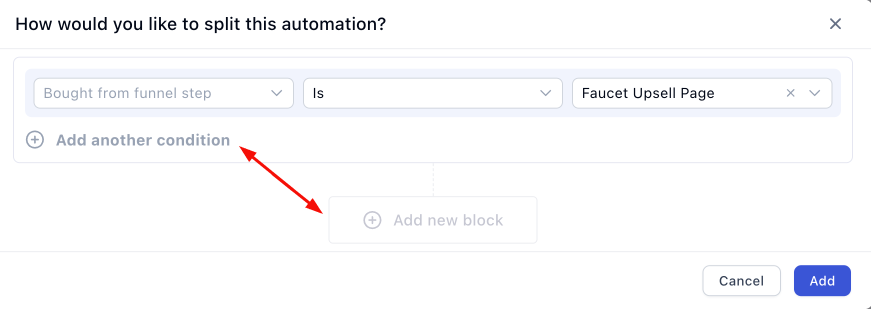Click empty footer area left of Cancel

(350, 281)
